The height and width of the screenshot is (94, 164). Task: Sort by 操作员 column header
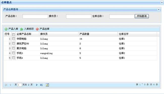coord(59,34)
